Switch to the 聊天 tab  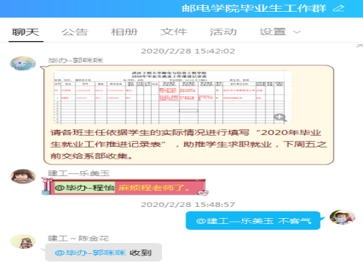pyautogui.click(x=26, y=32)
